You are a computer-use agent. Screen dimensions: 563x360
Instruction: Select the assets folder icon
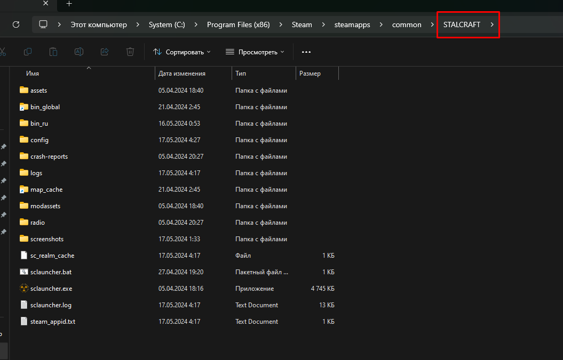point(23,90)
